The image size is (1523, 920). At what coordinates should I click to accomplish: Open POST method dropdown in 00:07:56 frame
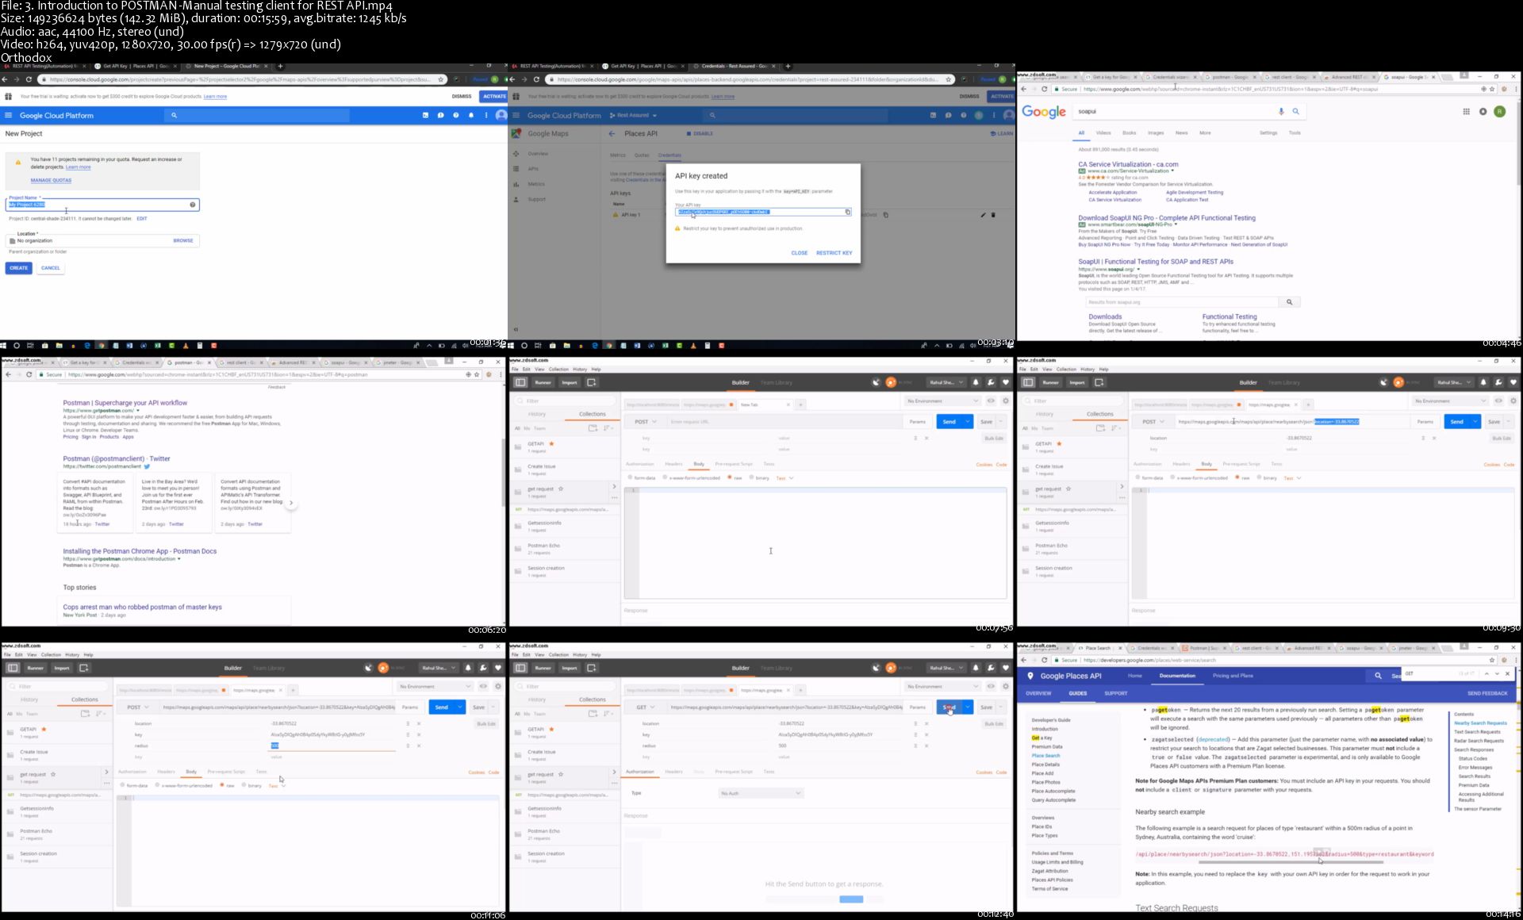645,422
